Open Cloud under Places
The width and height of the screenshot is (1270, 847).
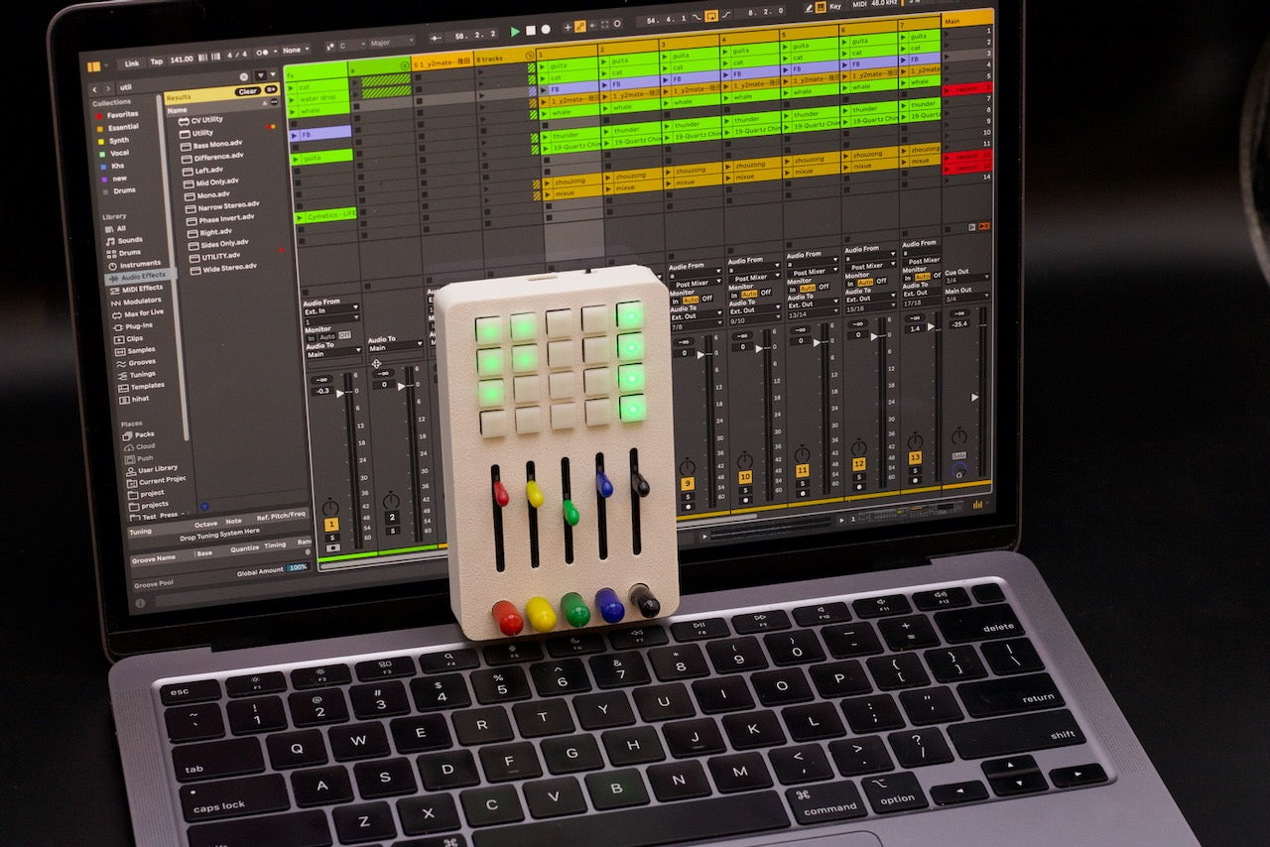(138, 446)
